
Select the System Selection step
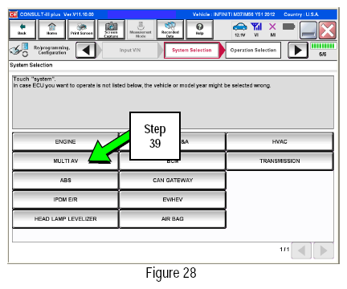coord(192,50)
